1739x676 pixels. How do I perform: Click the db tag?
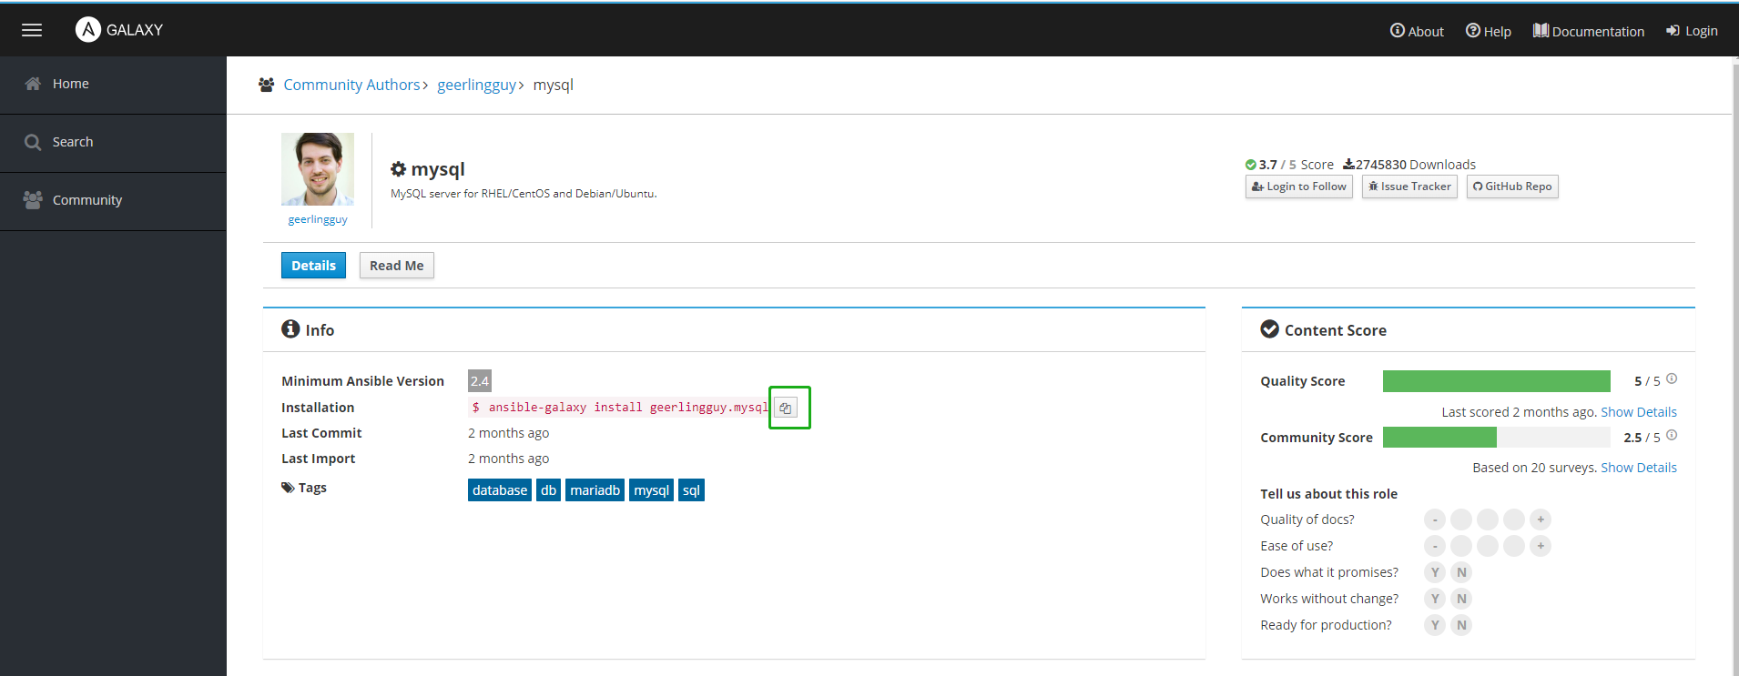548,490
